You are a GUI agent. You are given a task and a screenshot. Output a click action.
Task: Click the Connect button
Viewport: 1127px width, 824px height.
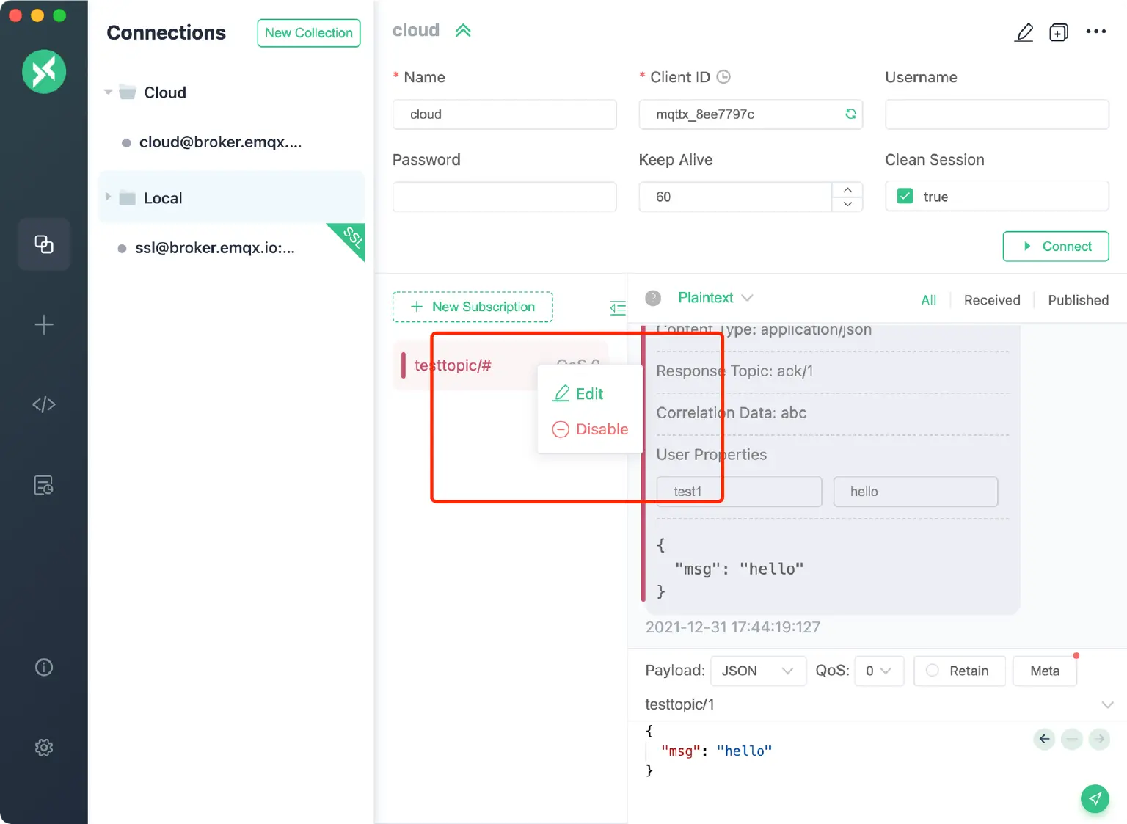1056,247
